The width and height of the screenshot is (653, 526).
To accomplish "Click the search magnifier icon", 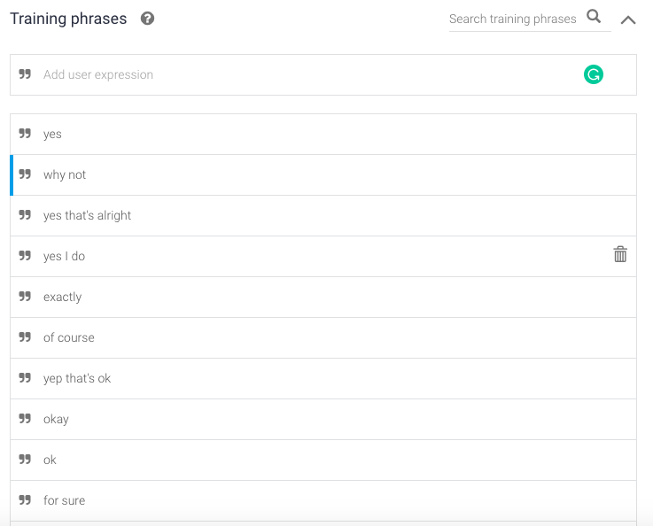I will coord(594,17).
